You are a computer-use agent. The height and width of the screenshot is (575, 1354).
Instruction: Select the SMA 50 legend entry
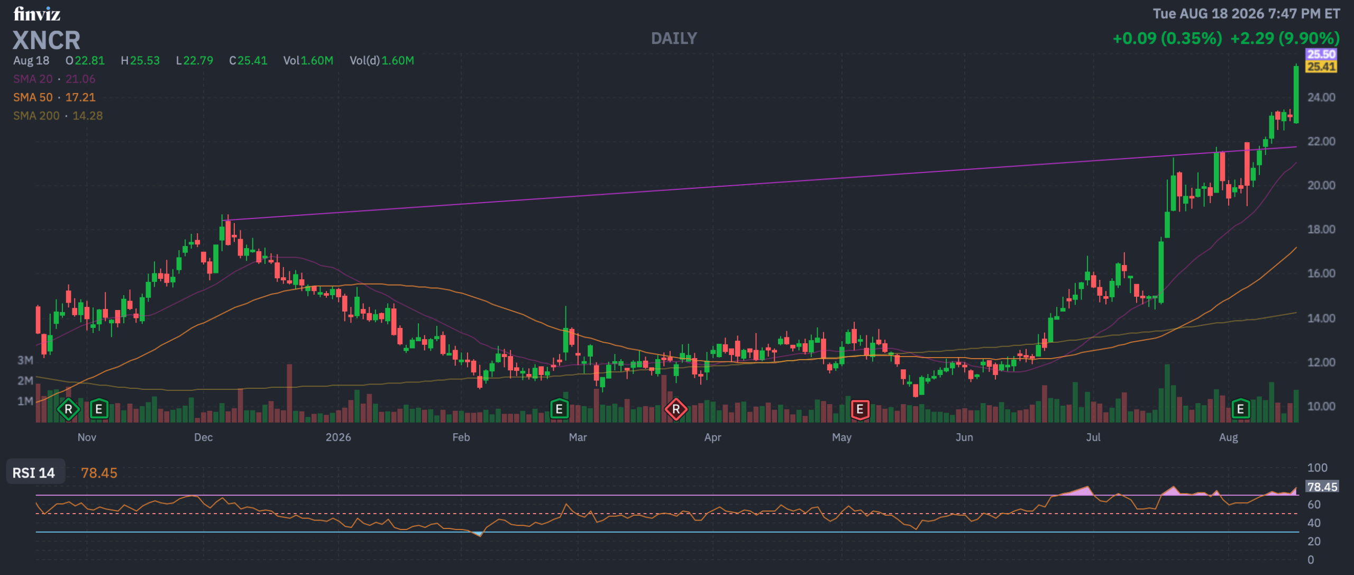point(54,97)
